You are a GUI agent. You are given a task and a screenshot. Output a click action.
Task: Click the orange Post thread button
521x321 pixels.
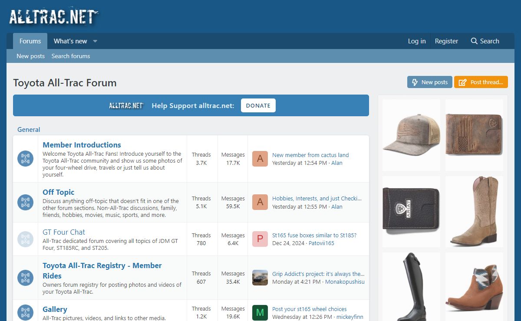pyautogui.click(x=481, y=82)
